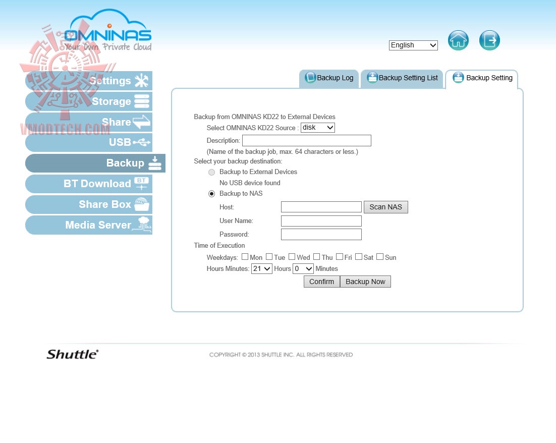Switch to Backup Setting List tab
Image resolution: width=556 pixels, height=443 pixels.
402,78
